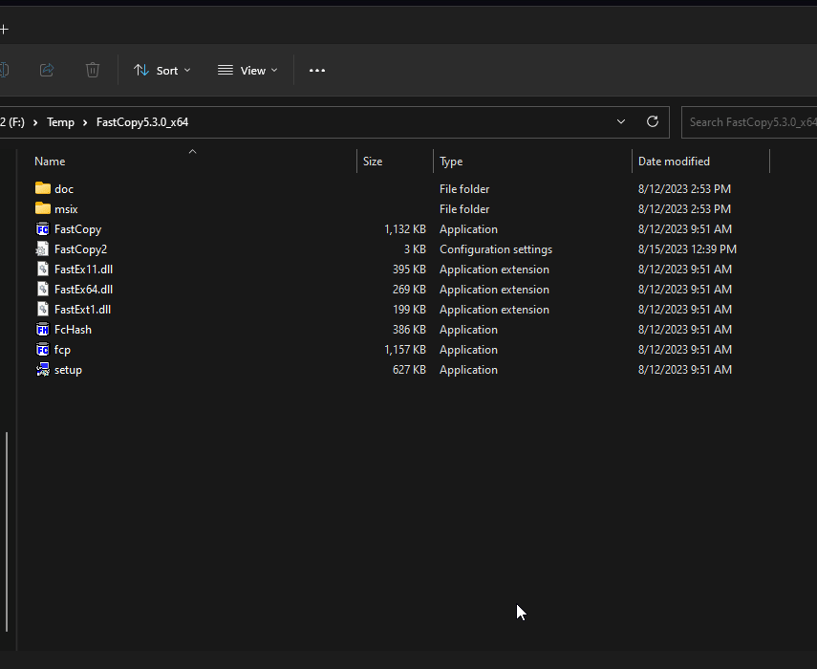
Task: Click the Configuration settings type cell
Action: coord(496,249)
